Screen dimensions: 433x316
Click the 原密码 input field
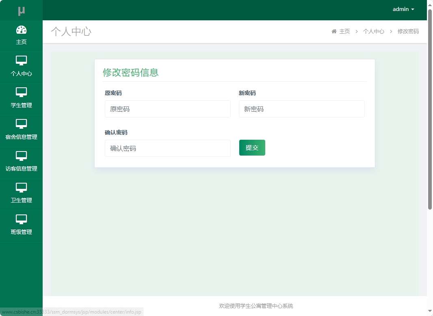pos(167,109)
